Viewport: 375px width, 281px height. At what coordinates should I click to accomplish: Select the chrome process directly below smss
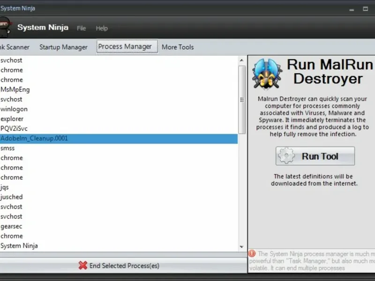click(119, 158)
